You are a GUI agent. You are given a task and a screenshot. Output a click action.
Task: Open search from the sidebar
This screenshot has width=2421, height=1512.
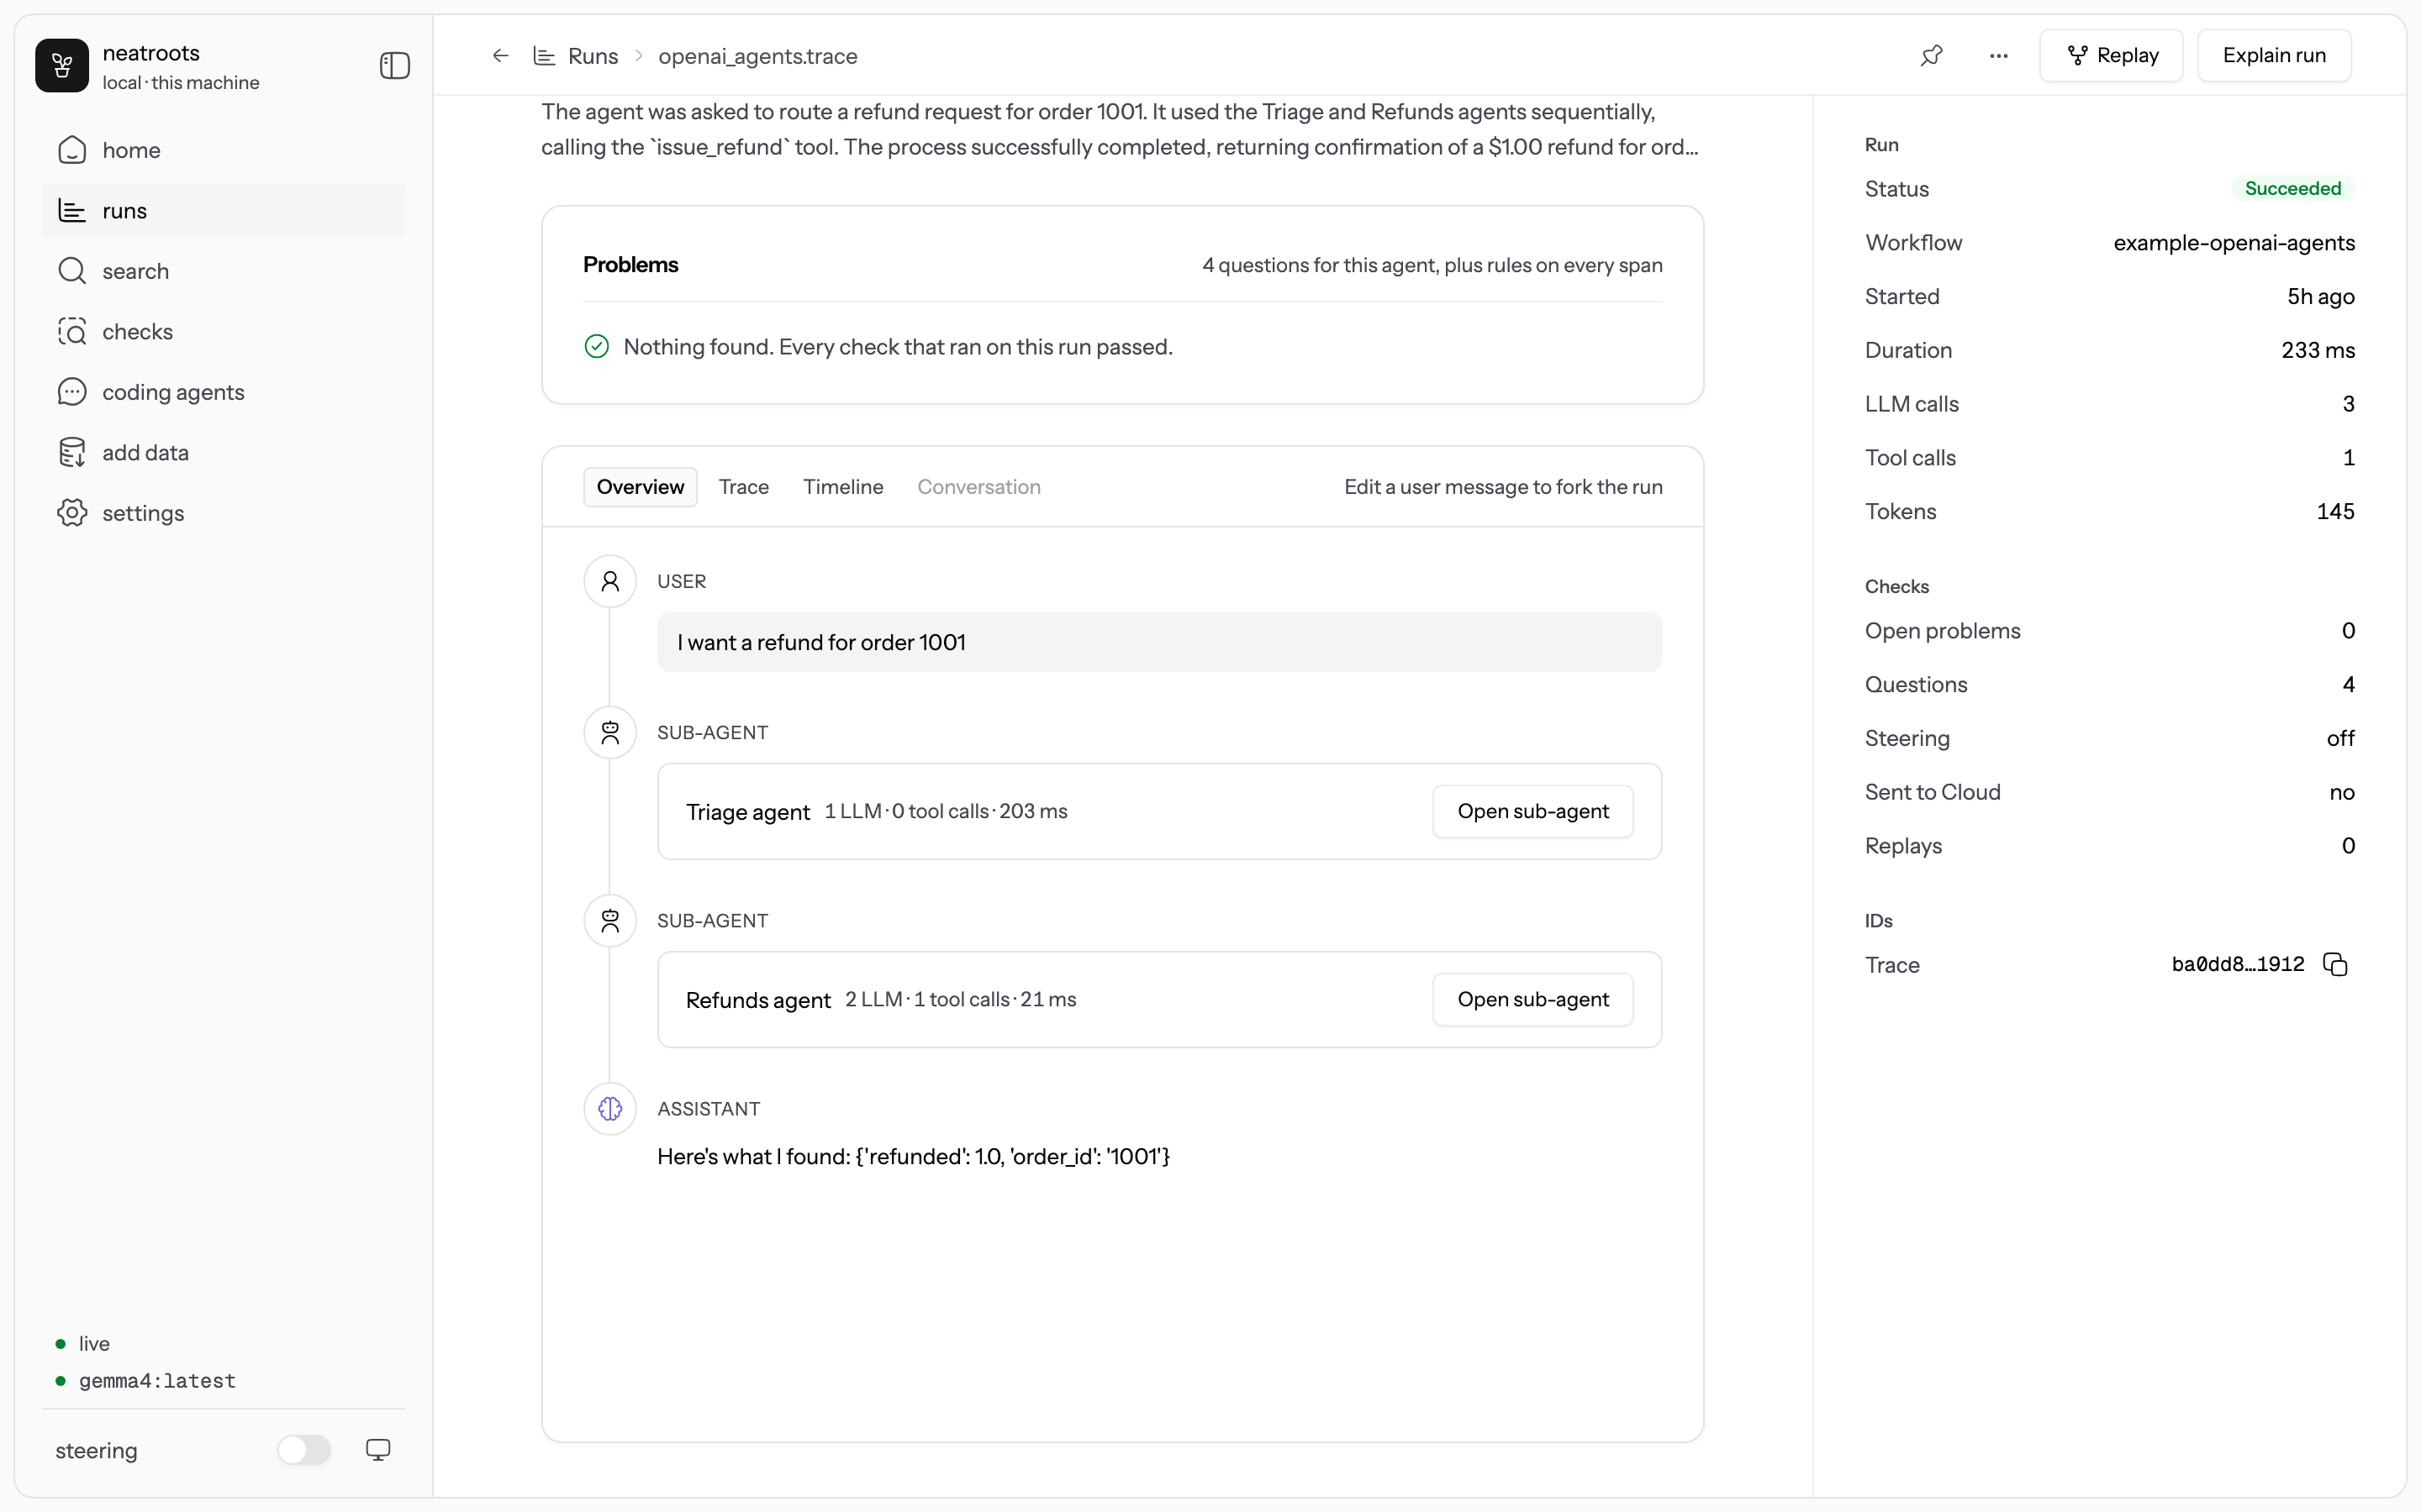(x=224, y=271)
